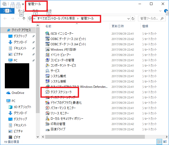Screen dimensions: 169x145
Task: Select the ODBC データ ソース (64 ビット) icon
Action: click(48, 44)
